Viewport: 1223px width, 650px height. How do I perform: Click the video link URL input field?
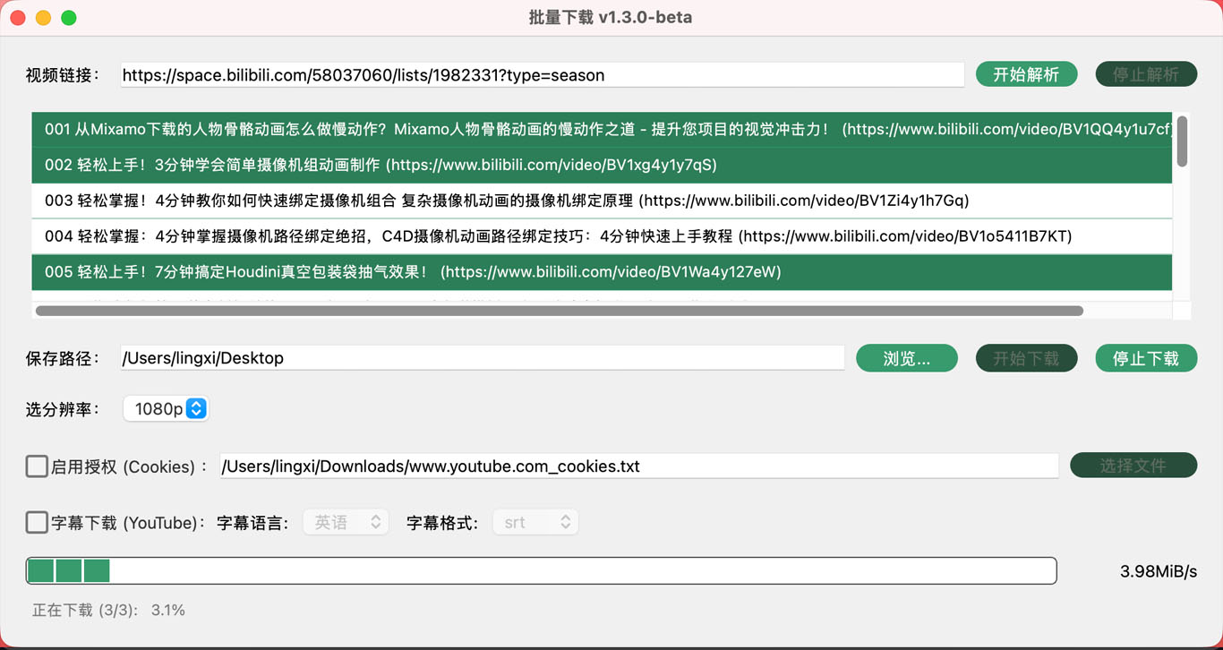[x=542, y=75]
